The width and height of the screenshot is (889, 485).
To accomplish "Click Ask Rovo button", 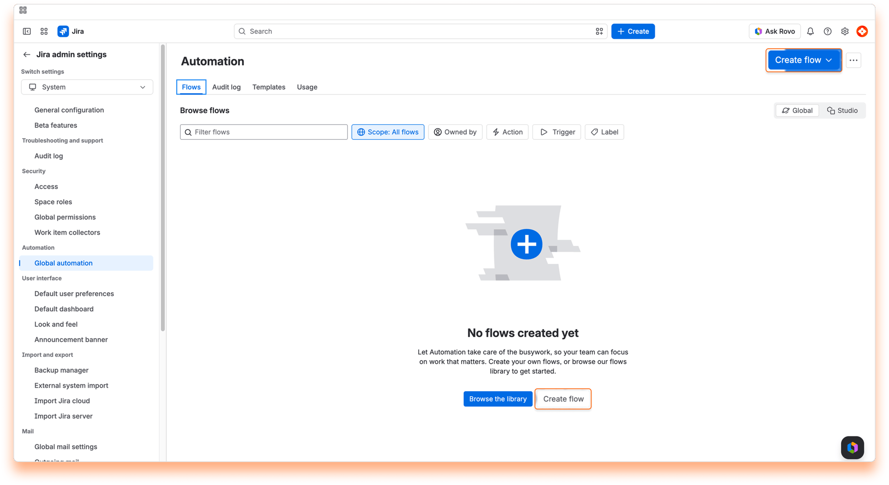I will click(x=775, y=32).
